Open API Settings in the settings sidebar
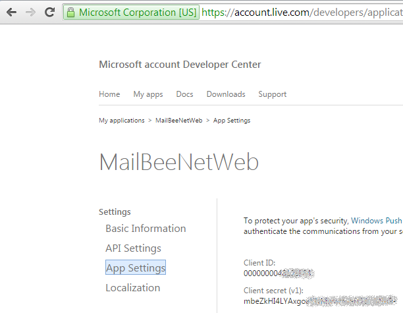 pyautogui.click(x=134, y=248)
